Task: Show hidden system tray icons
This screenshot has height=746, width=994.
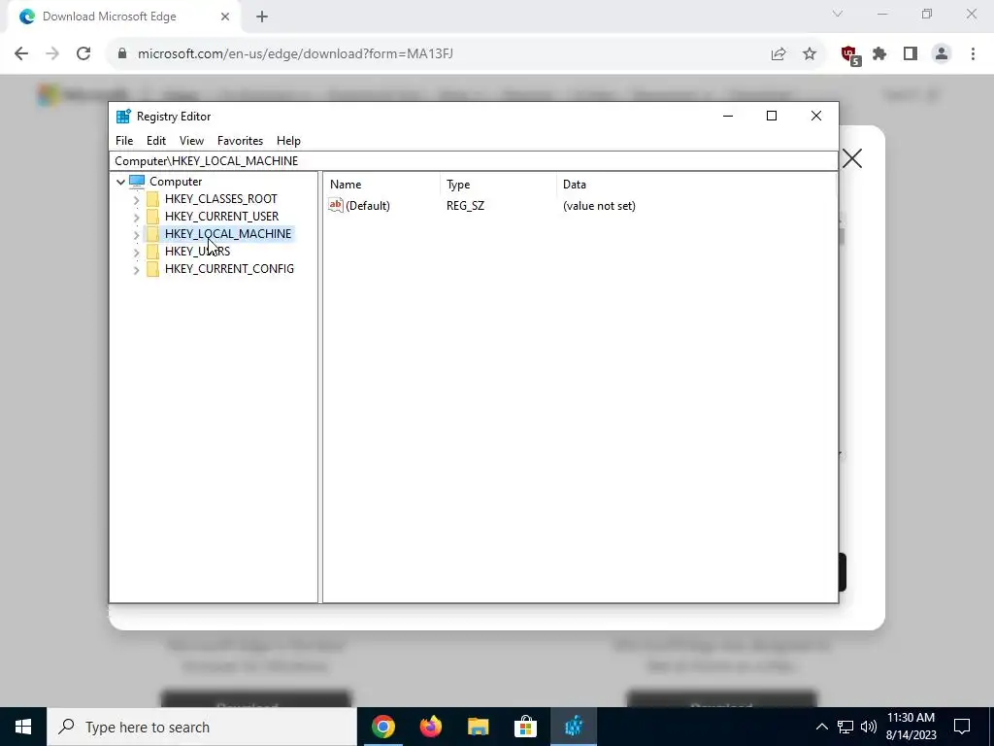Action: click(821, 727)
